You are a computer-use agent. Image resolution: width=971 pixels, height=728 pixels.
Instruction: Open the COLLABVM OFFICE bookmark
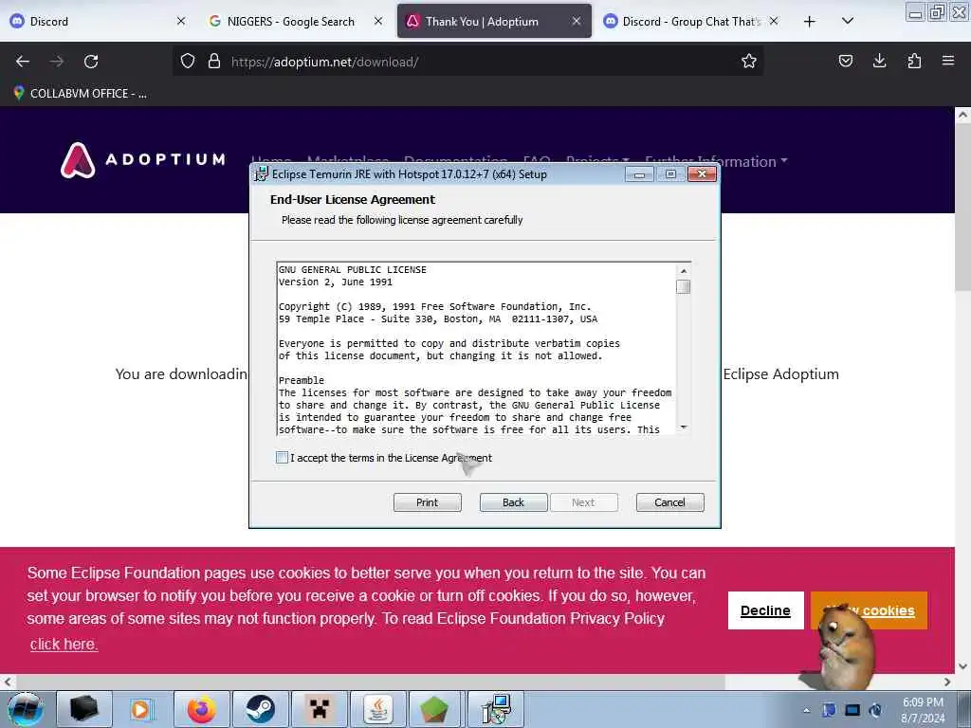pos(81,94)
